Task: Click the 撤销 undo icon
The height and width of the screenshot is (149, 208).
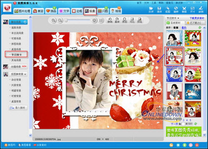Action: (110, 20)
